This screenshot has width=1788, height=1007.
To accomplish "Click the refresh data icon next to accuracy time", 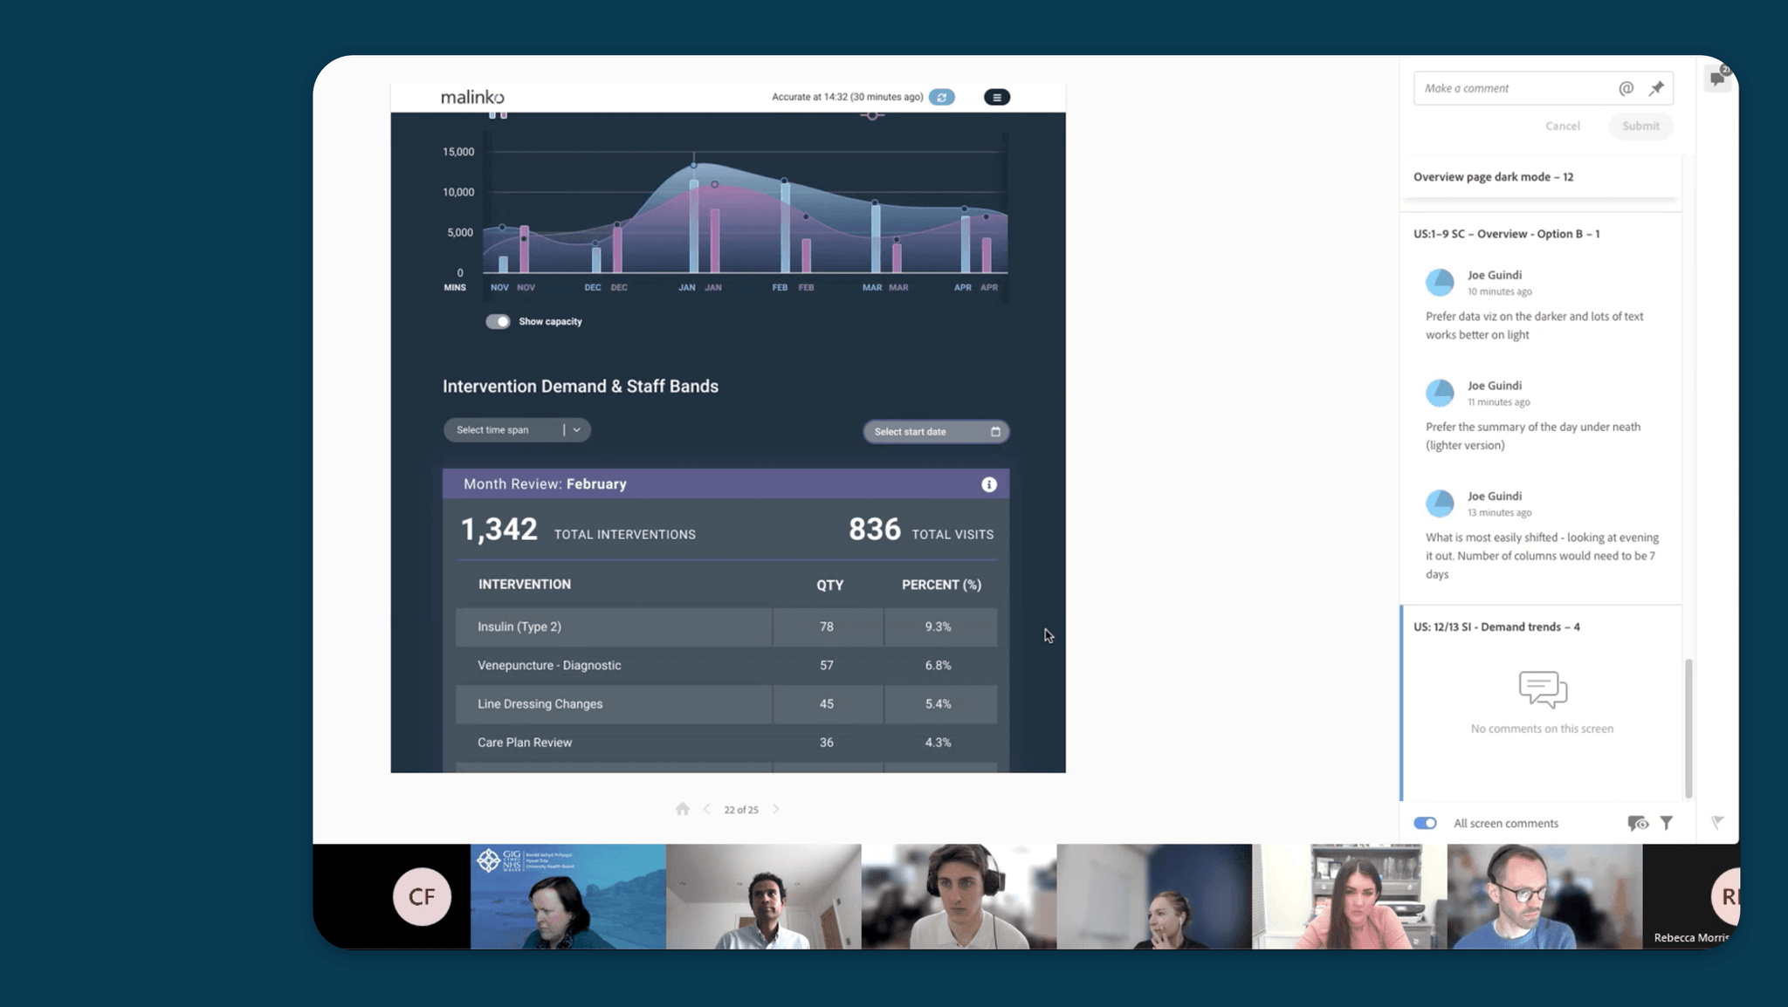I will 941,97.
